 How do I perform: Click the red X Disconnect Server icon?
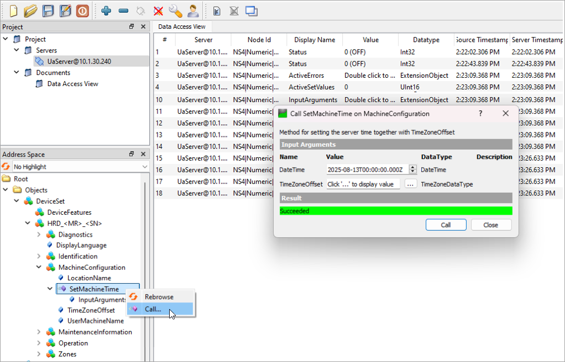(158, 10)
